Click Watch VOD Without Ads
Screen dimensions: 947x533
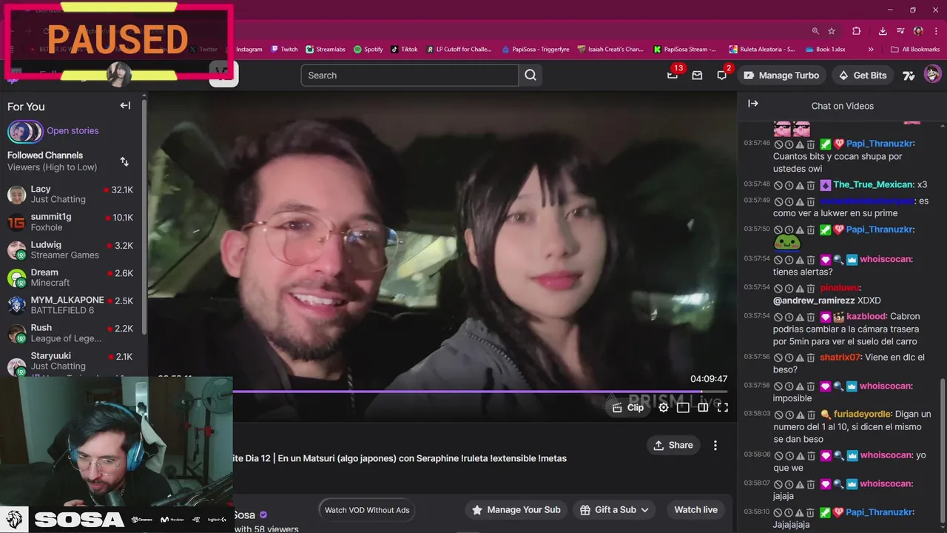pyautogui.click(x=367, y=510)
